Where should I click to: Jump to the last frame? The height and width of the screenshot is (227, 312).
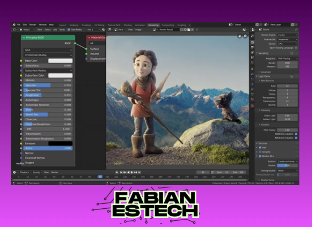click(x=139, y=173)
